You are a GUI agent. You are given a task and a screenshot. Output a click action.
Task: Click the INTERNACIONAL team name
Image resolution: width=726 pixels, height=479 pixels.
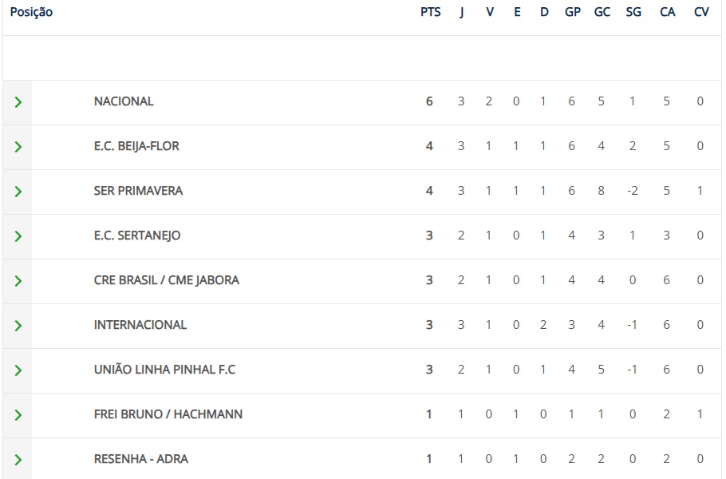click(x=140, y=325)
